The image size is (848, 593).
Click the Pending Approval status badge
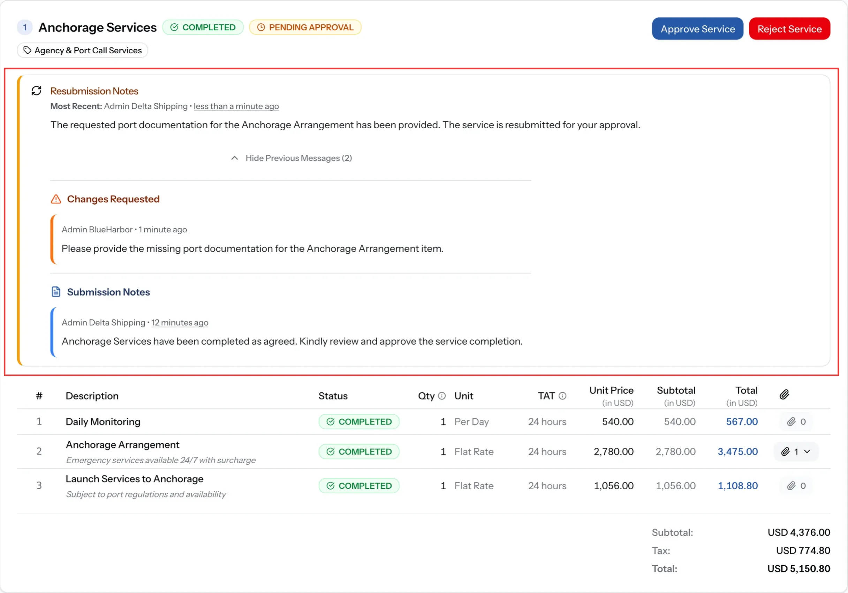(x=305, y=27)
